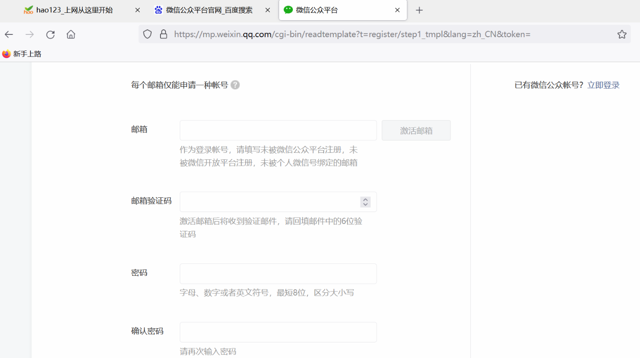The width and height of the screenshot is (640, 358).
Task: Click the Firefox 新手上路 bookmark icon
Action: pos(6,54)
